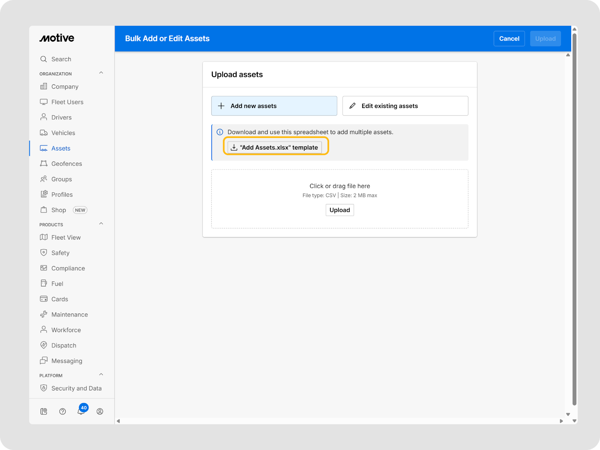The height and width of the screenshot is (450, 600).
Task: Navigate to Security and Data
Action: (76, 388)
